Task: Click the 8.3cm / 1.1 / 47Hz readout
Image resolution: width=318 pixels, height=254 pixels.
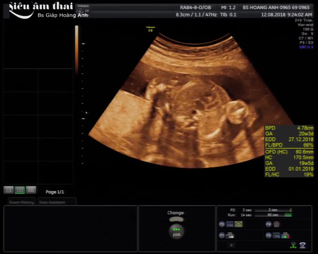Action: coord(196,14)
